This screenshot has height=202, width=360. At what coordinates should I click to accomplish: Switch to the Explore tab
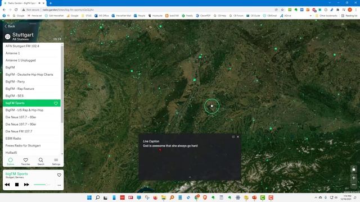pyautogui.click(x=10, y=161)
